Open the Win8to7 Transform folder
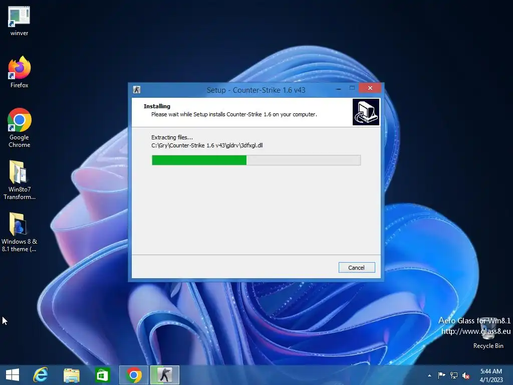This screenshot has height=385, width=513. pyautogui.click(x=19, y=180)
